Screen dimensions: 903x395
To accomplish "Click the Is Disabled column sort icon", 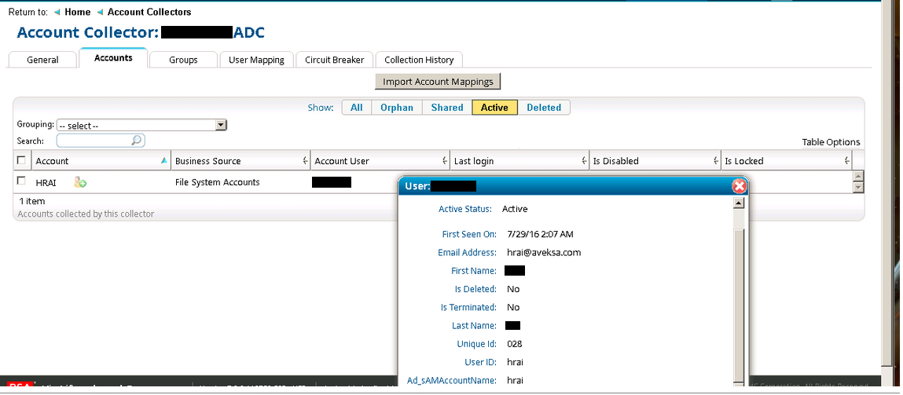I will (714, 161).
